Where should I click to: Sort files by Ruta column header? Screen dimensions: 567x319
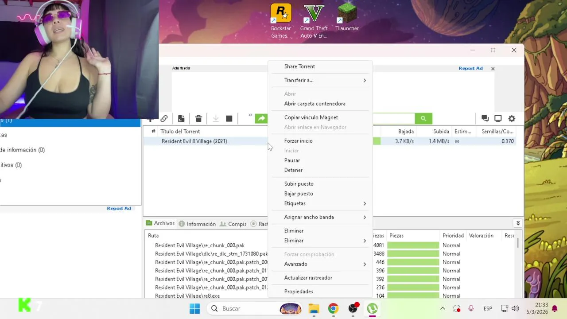click(153, 236)
